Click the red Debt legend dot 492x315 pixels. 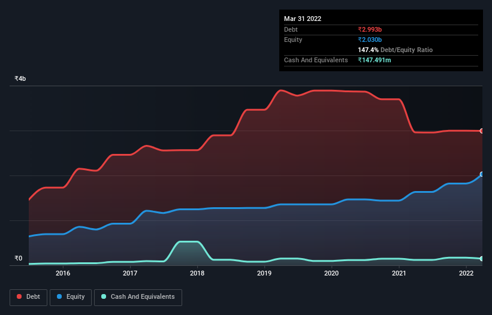coord(19,296)
